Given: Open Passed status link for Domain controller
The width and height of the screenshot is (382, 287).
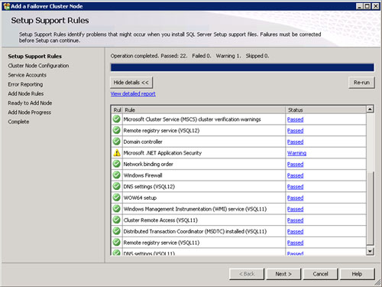Looking at the screenshot, I should pyautogui.click(x=295, y=142).
